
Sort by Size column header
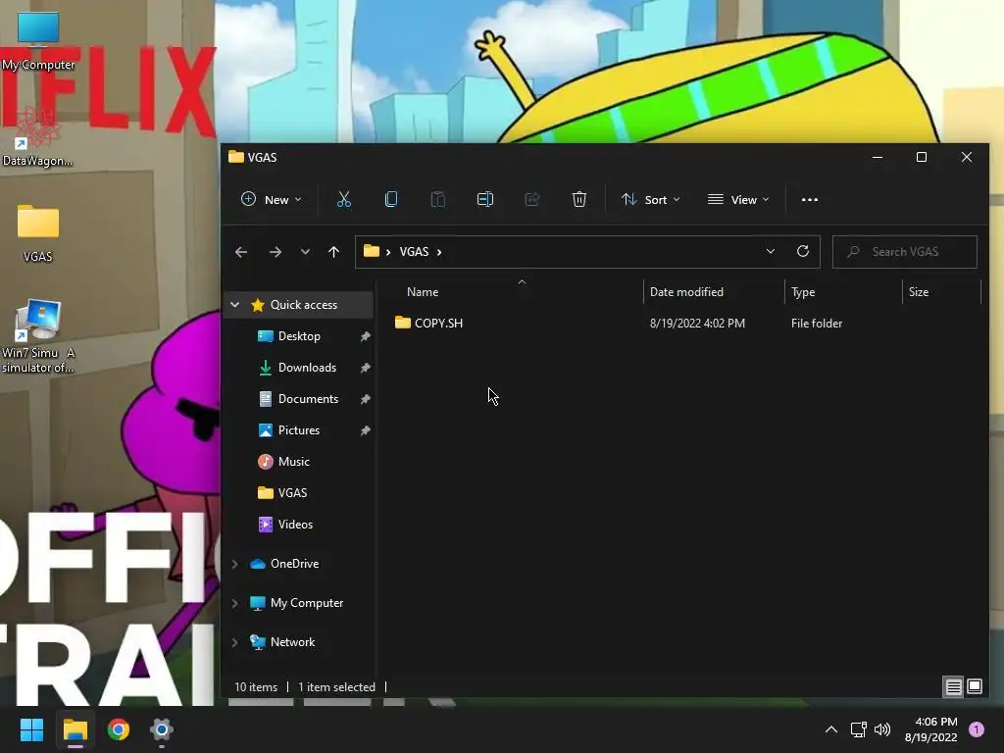click(x=918, y=292)
